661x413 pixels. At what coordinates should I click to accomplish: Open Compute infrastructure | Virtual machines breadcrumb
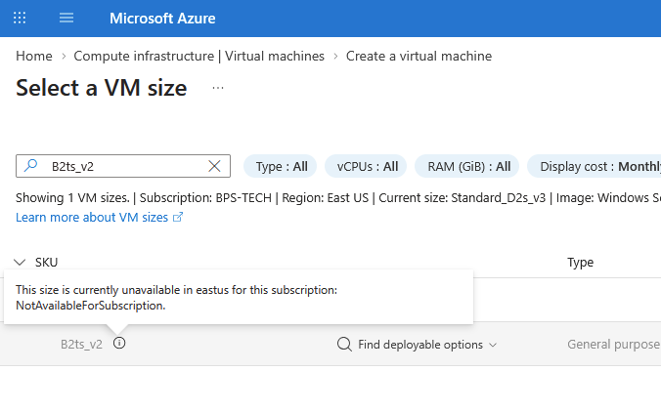coord(198,56)
